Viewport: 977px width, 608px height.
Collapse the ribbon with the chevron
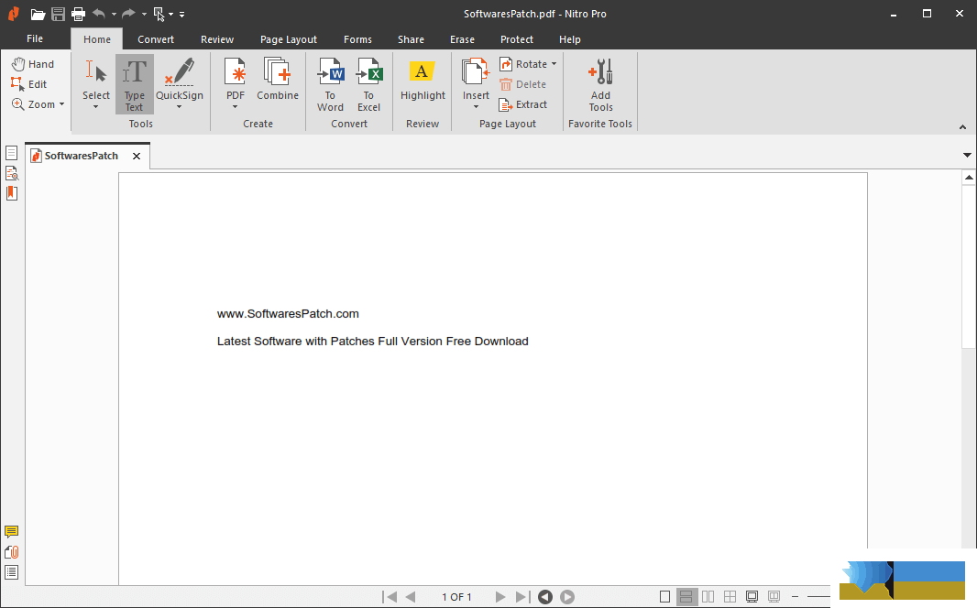[962, 127]
